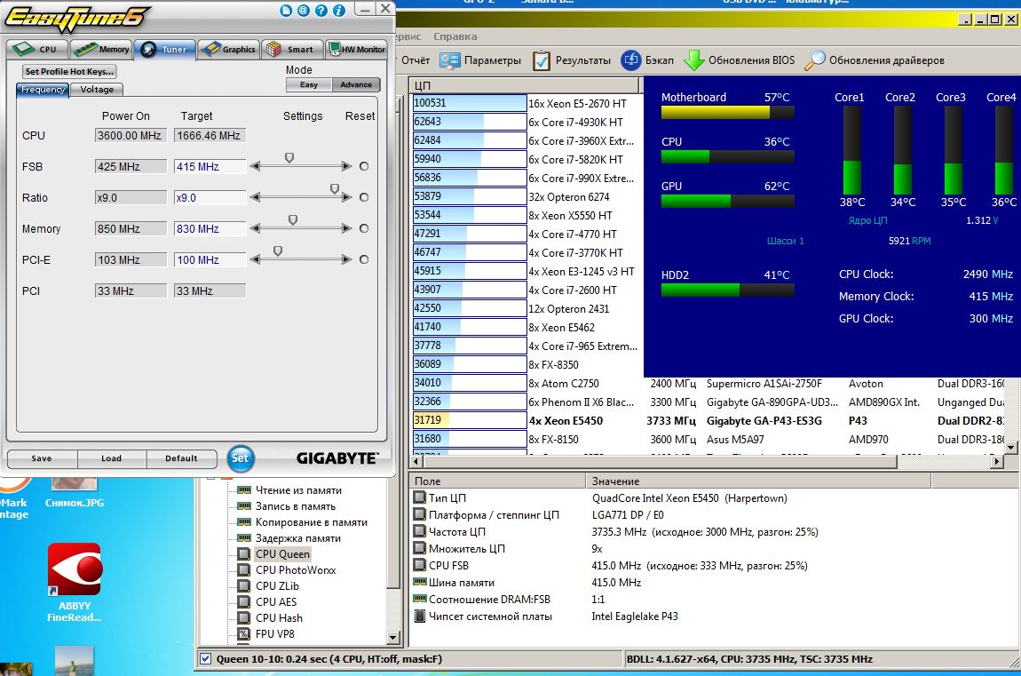Select Копирование в памяти benchmark
The height and width of the screenshot is (676, 1021).
coord(312,522)
